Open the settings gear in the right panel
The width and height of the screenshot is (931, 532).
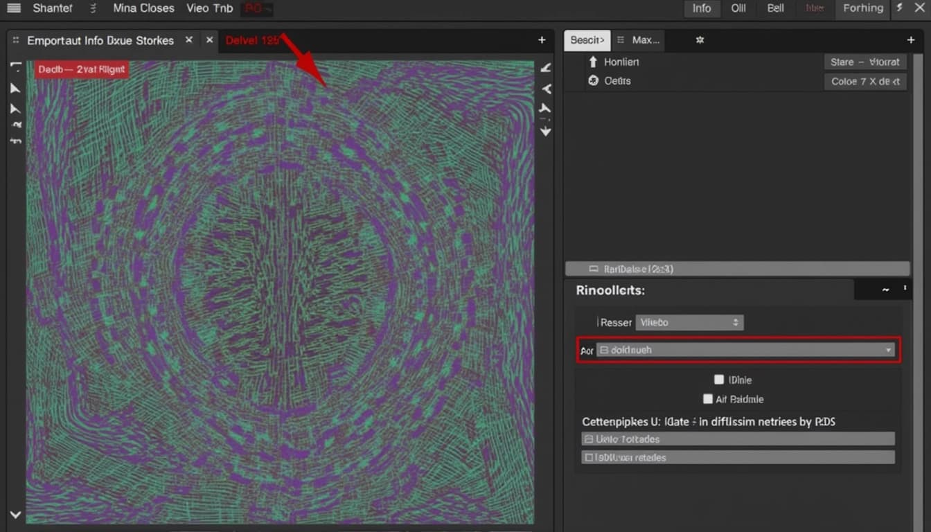coord(700,40)
